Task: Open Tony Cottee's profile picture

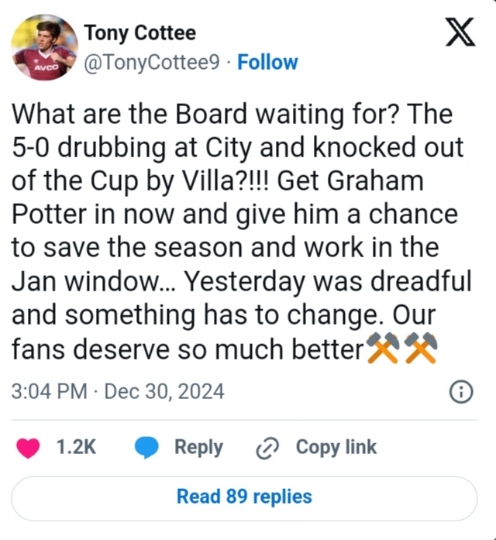Action: point(45,46)
